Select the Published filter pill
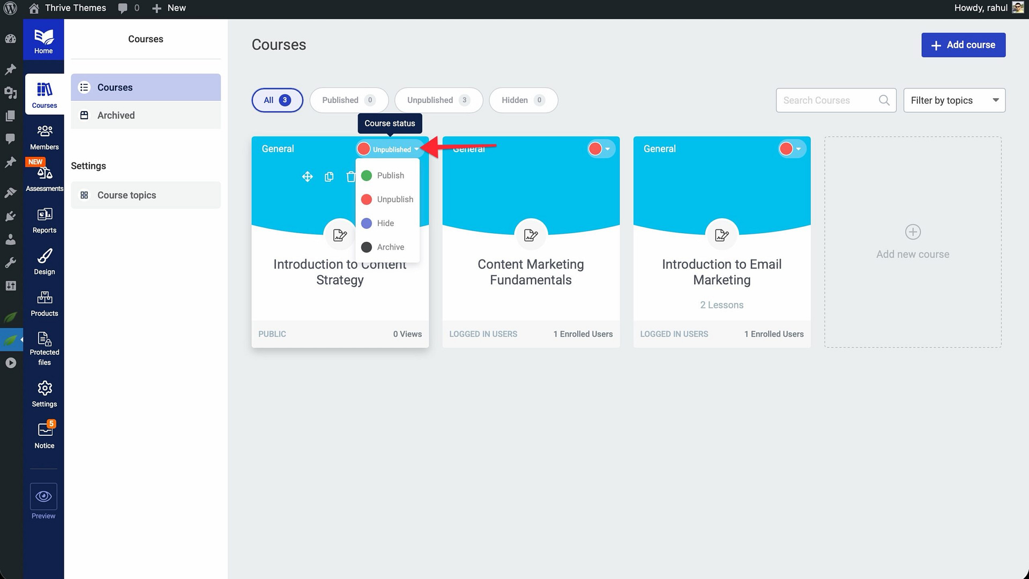The image size is (1029, 579). click(348, 100)
